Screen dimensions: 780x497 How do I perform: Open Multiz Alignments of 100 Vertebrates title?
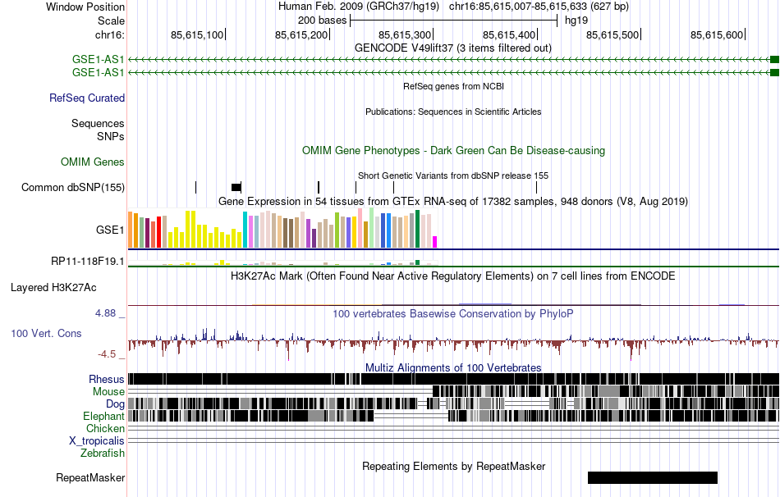(453, 367)
